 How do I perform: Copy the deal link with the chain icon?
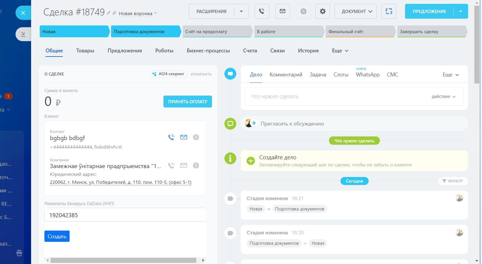(114, 13)
